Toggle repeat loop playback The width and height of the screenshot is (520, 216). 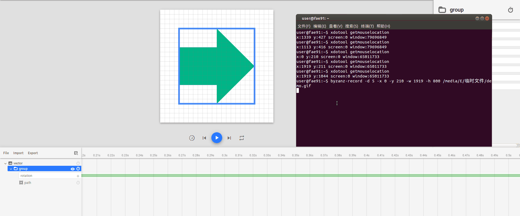242,138
